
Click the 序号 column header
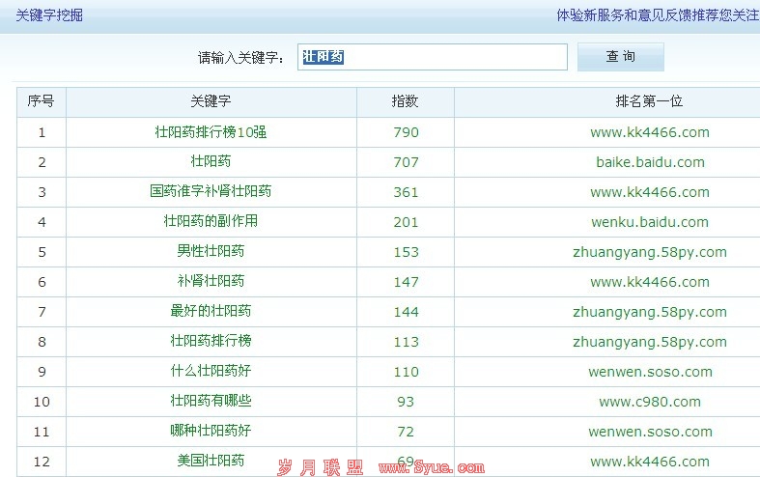[x=41, y=101]
